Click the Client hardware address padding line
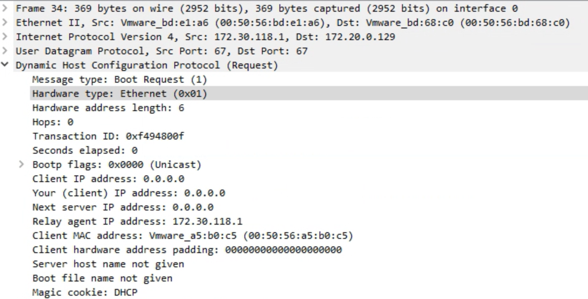588x299 pixels. point(187,250)
